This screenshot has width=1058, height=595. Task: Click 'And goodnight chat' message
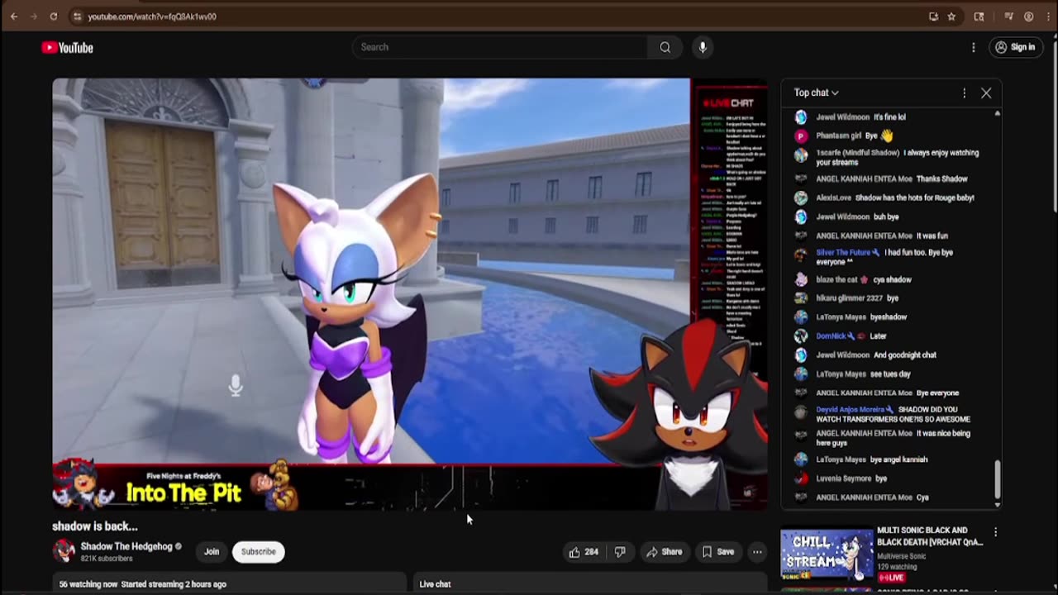click(905, 355)
